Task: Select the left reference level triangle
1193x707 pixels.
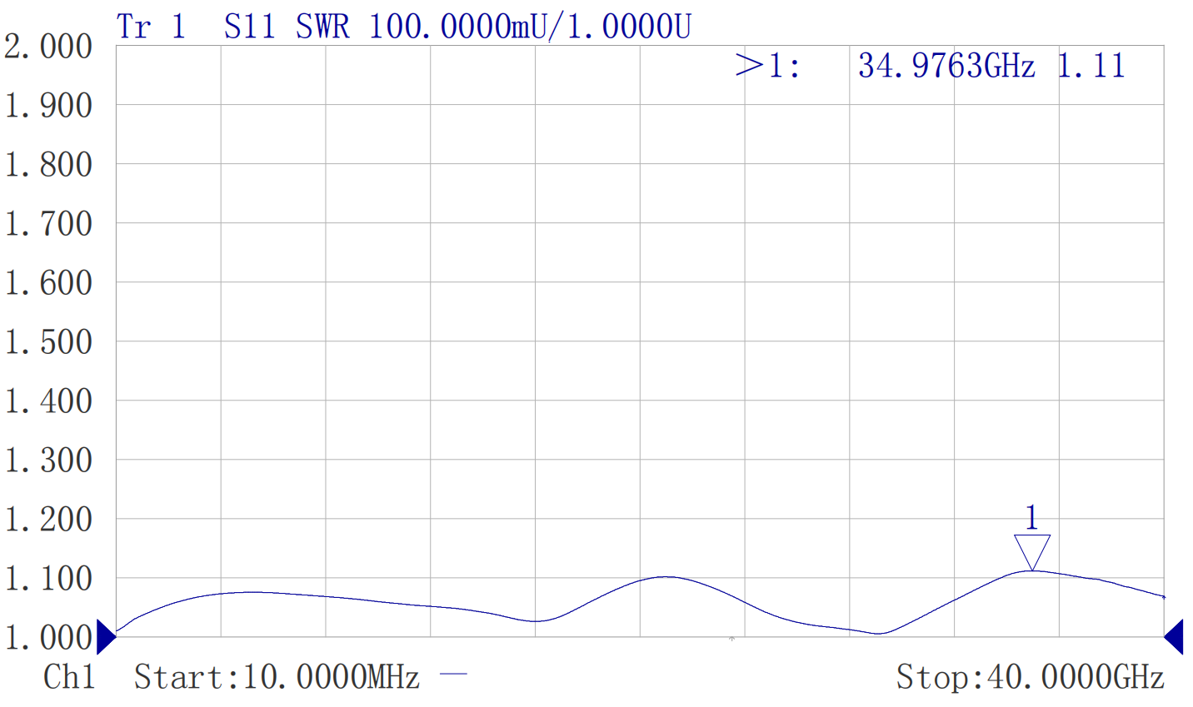Action: coord(106,637)
